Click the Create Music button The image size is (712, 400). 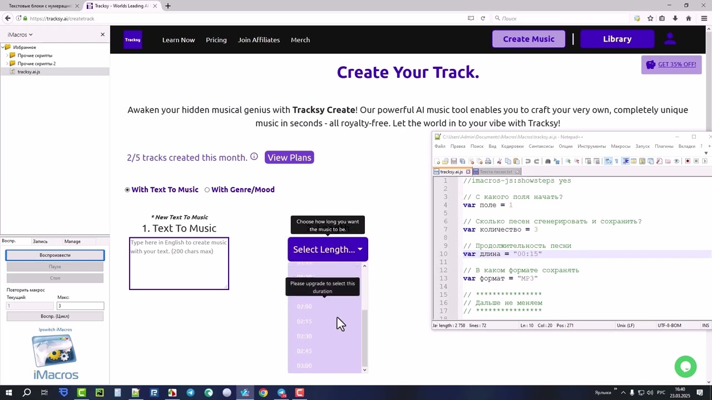[529, 39]
